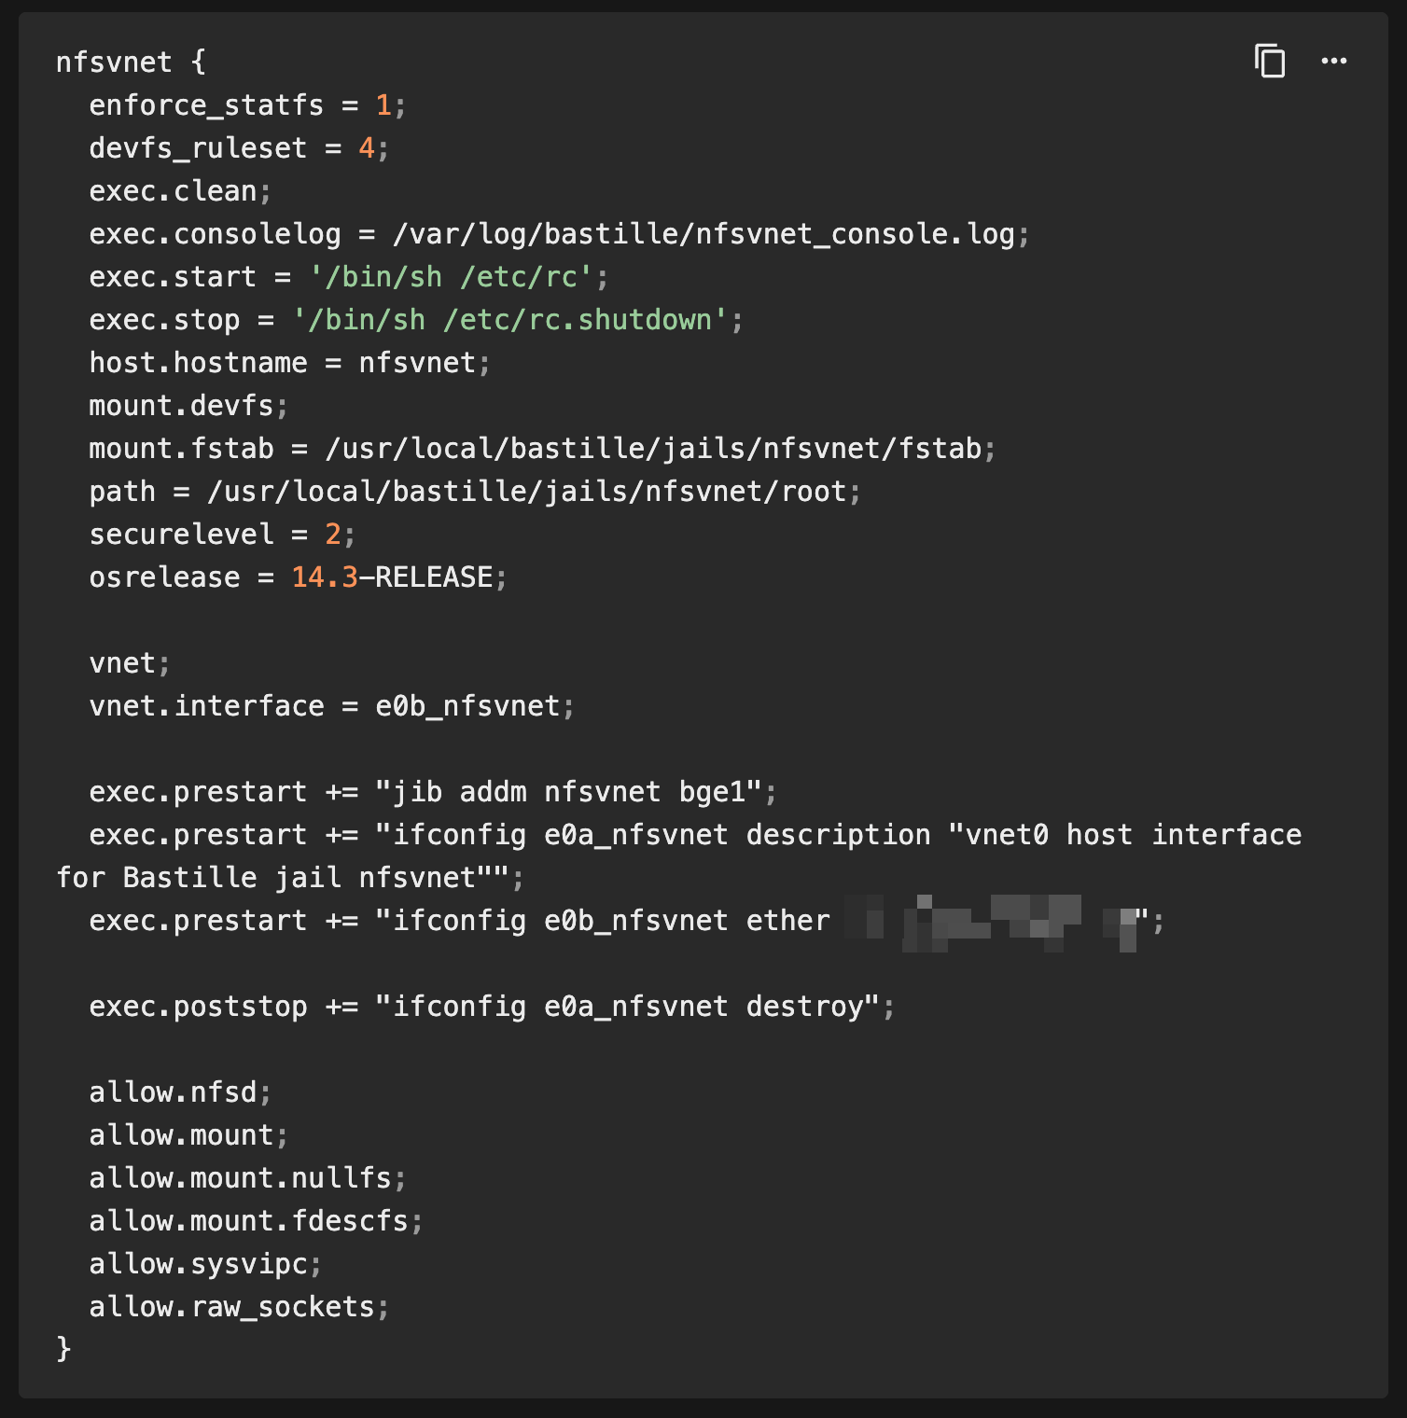The image size is (1407, 1418).
Task: Click the copy code icon
Action: point(1269,62)
